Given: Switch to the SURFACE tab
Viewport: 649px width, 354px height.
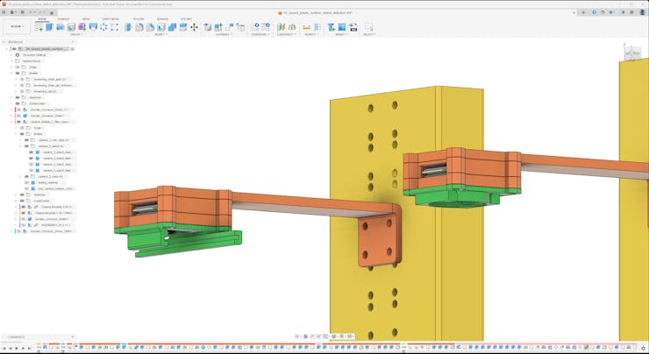Looking at the screenshot, I should coord(64,18).
